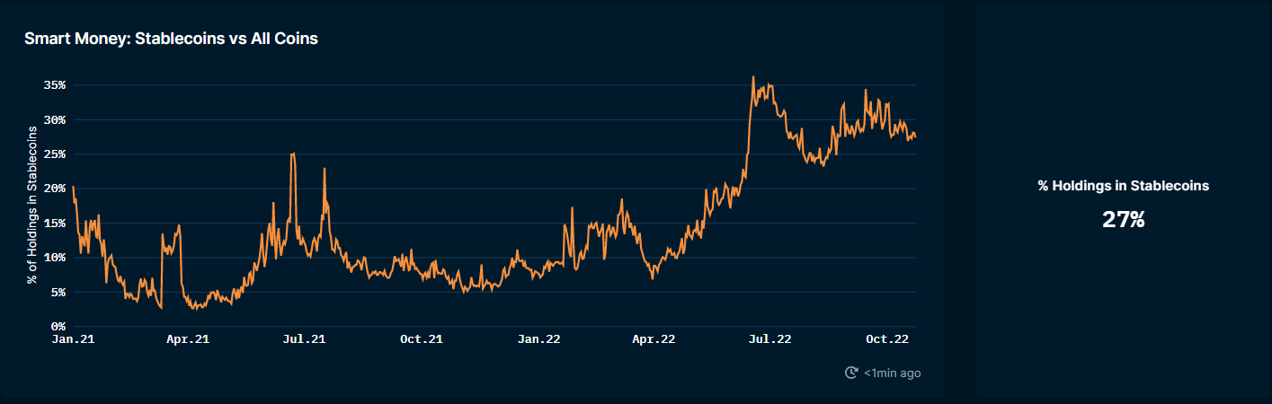The height and width of the screenshot is (404, 1272).
Task: Click the '% of Holdings in Stablecoins' axis title
Action: (x=31, y=206)
